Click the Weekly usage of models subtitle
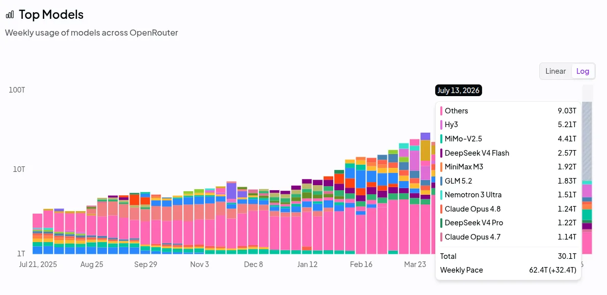Viewport: 607px width, 295px height. click(x=91, y=33)
